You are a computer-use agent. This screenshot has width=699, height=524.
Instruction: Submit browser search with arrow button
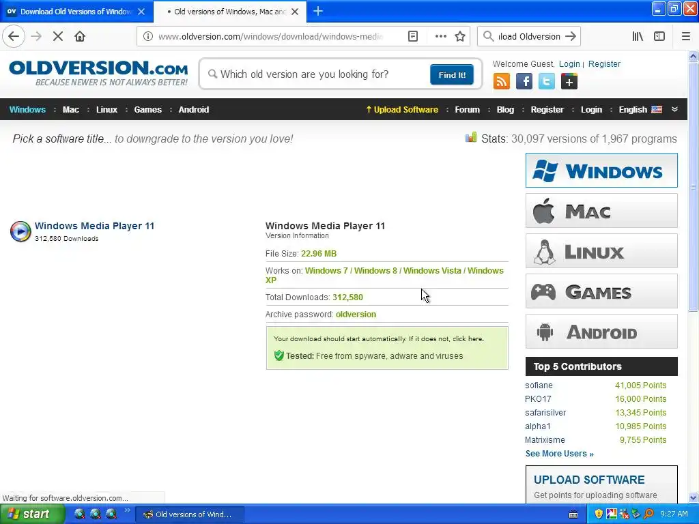tap(570, 37)
